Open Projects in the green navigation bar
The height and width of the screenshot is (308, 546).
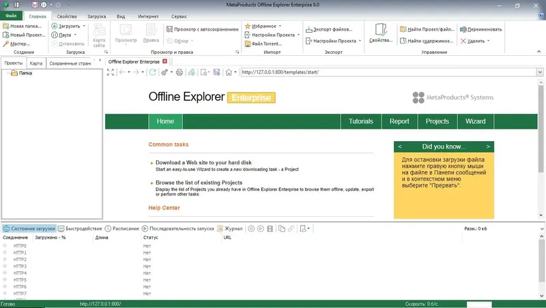pyautogui.click(x=437, y=121)
